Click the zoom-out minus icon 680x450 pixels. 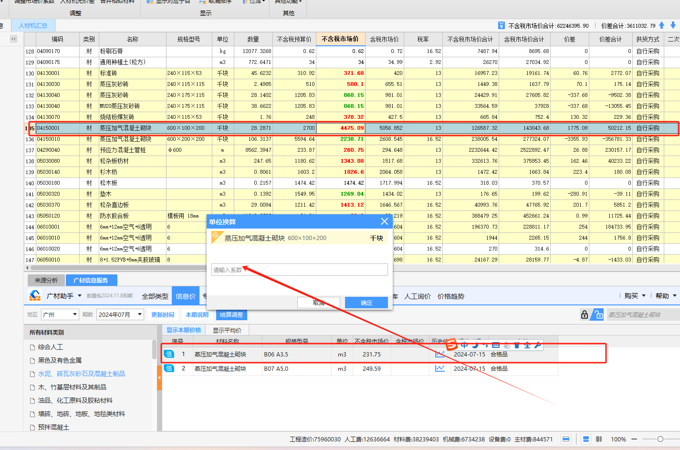coord(634,439)
